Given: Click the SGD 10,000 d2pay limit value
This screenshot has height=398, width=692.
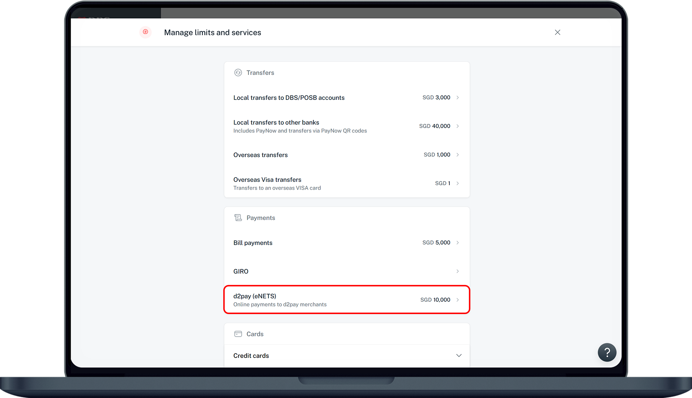Looking at the screenshot, I should tap(435, 300).
